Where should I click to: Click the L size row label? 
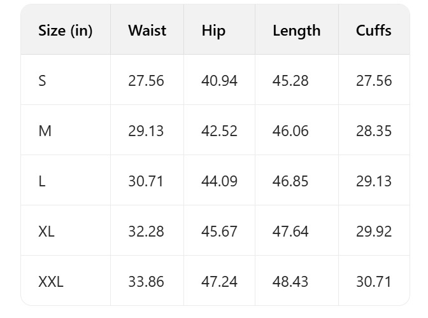point(42,181)
